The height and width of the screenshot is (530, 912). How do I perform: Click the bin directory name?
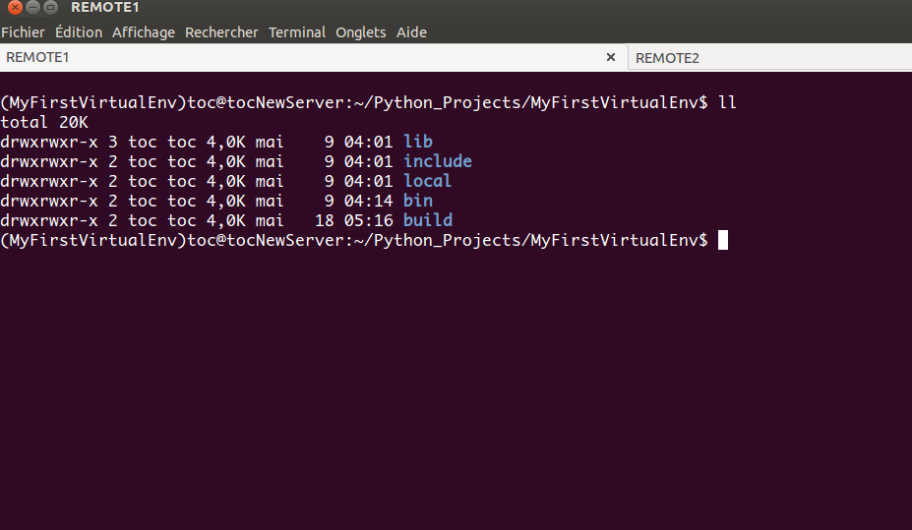click(x=418, y=201)
